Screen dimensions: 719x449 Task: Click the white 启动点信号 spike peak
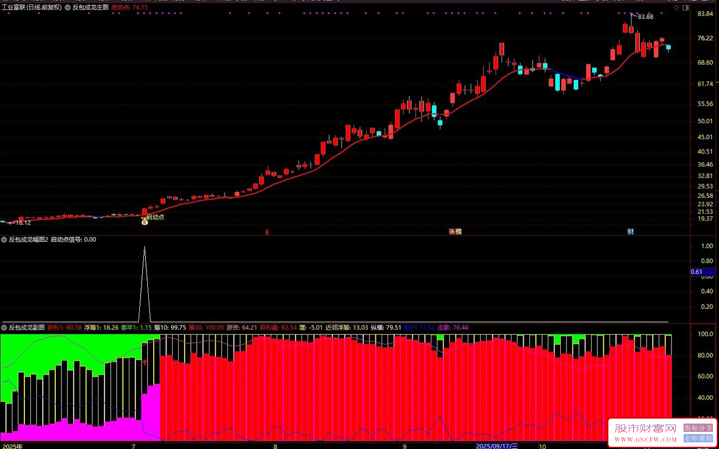(x=145, y=248)
